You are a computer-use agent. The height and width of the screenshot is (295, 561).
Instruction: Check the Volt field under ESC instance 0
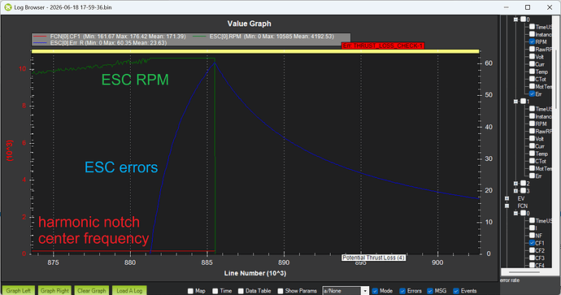(532, 57)
